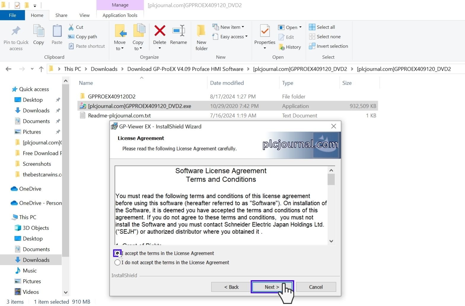Click Select none in ribbon
This screenshot has height=306, width=465.
[x=325, y=37]
